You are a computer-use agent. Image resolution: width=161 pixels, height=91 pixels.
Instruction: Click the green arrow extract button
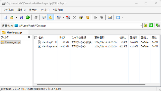point(151,25)
